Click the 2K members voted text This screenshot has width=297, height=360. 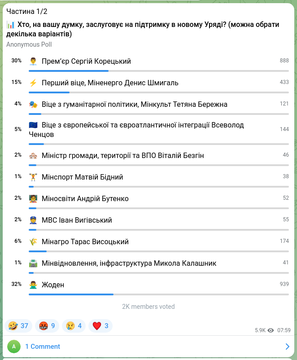[148, 307]
